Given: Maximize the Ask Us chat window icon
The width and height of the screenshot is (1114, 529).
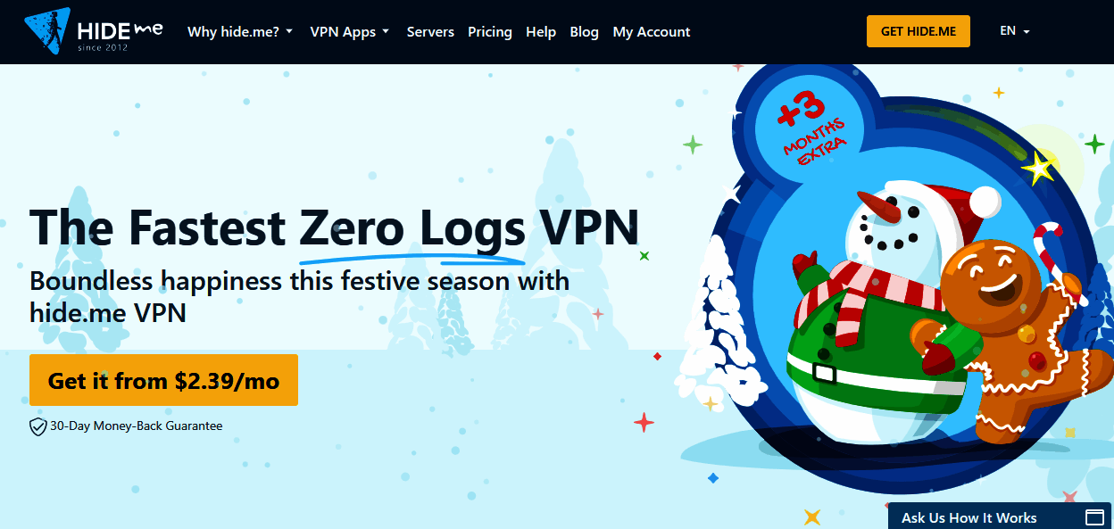Looking at the screenshot, I should (x=1094, y=517).
